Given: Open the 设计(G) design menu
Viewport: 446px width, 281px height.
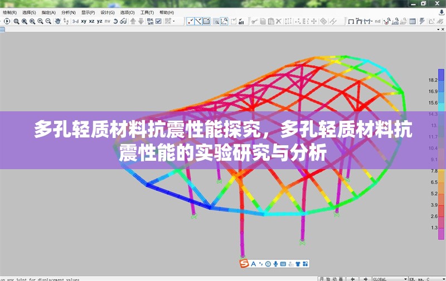Looking at the screenshot, I should pos(108,12).
